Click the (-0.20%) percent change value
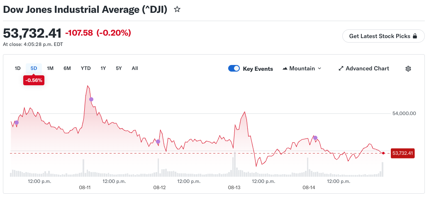 pyautogui.click(x=114, y=33)
